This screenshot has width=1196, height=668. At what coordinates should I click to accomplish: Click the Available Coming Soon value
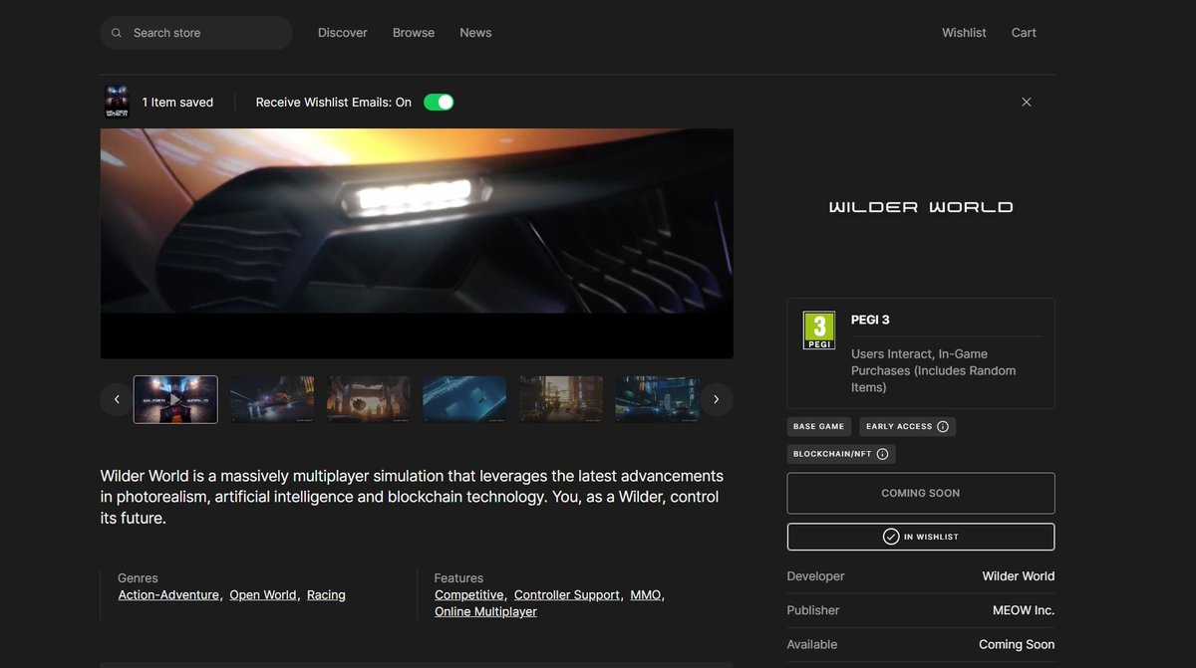click(x=1017, y=644)
